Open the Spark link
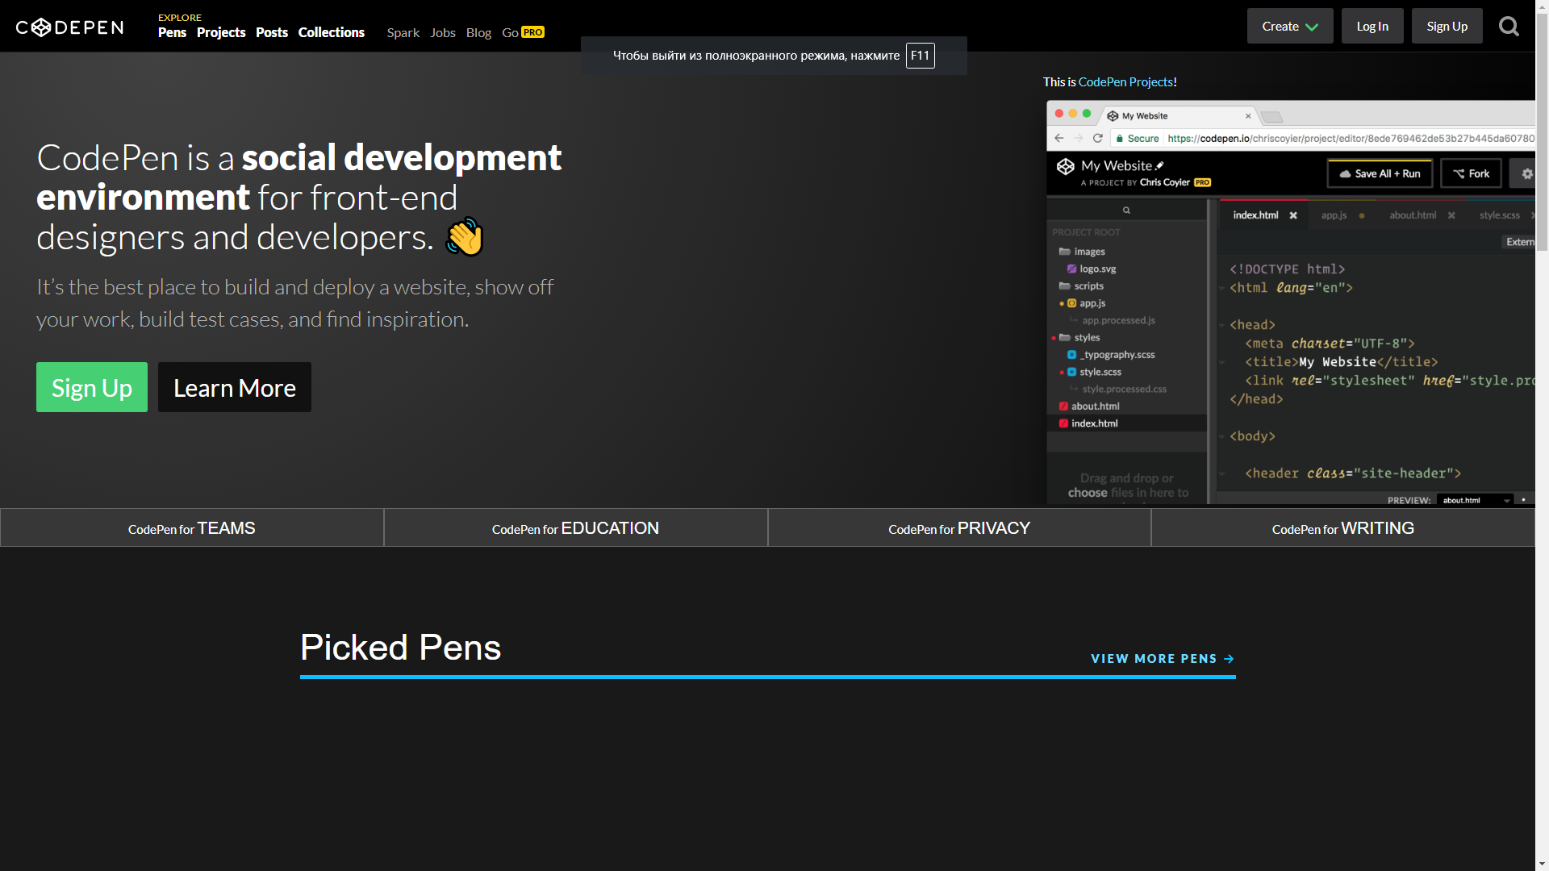The height and width of the screenshot is (871, 1549). tap(403, 32)
